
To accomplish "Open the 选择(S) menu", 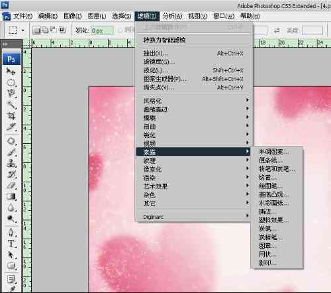I will point(121,16).
